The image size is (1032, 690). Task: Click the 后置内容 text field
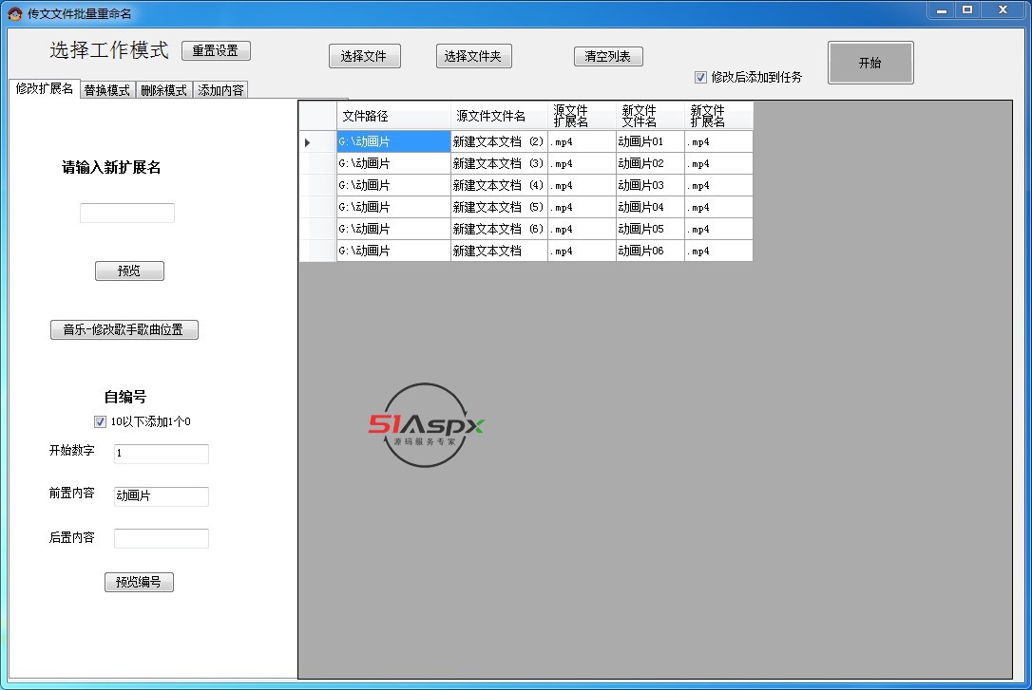(161, 539)
